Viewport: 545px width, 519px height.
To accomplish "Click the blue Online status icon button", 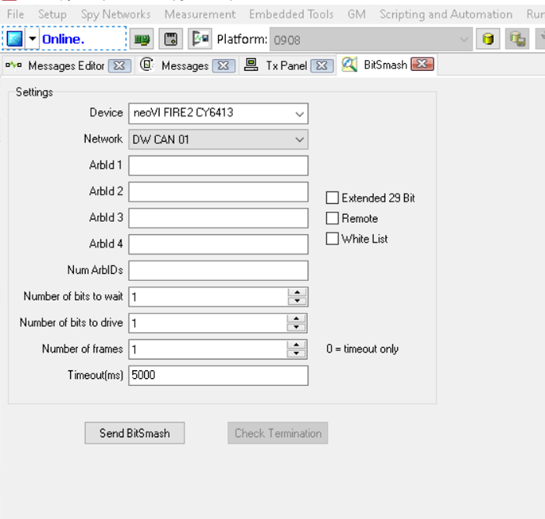I will (x=15, y=39).
